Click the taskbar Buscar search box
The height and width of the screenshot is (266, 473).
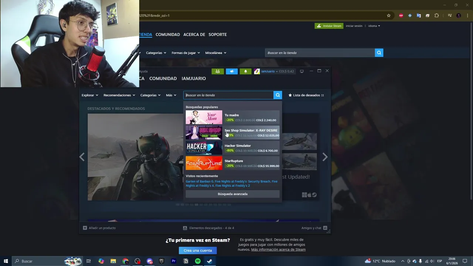click(x=47, y=261)
